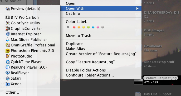This screenshot has width=181, height=96.
Task: Select Make Alias
Action: [x=101, y=49]
